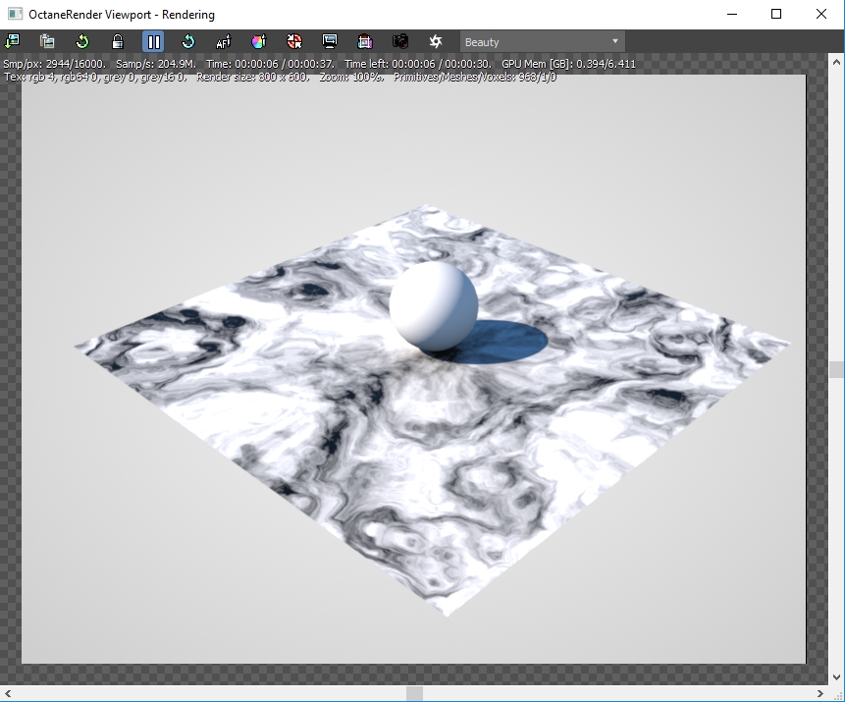Viewport: 845px width, 702px height.
Task: Click the horizontal scrollbar thumb
Action: click(414, 693)
